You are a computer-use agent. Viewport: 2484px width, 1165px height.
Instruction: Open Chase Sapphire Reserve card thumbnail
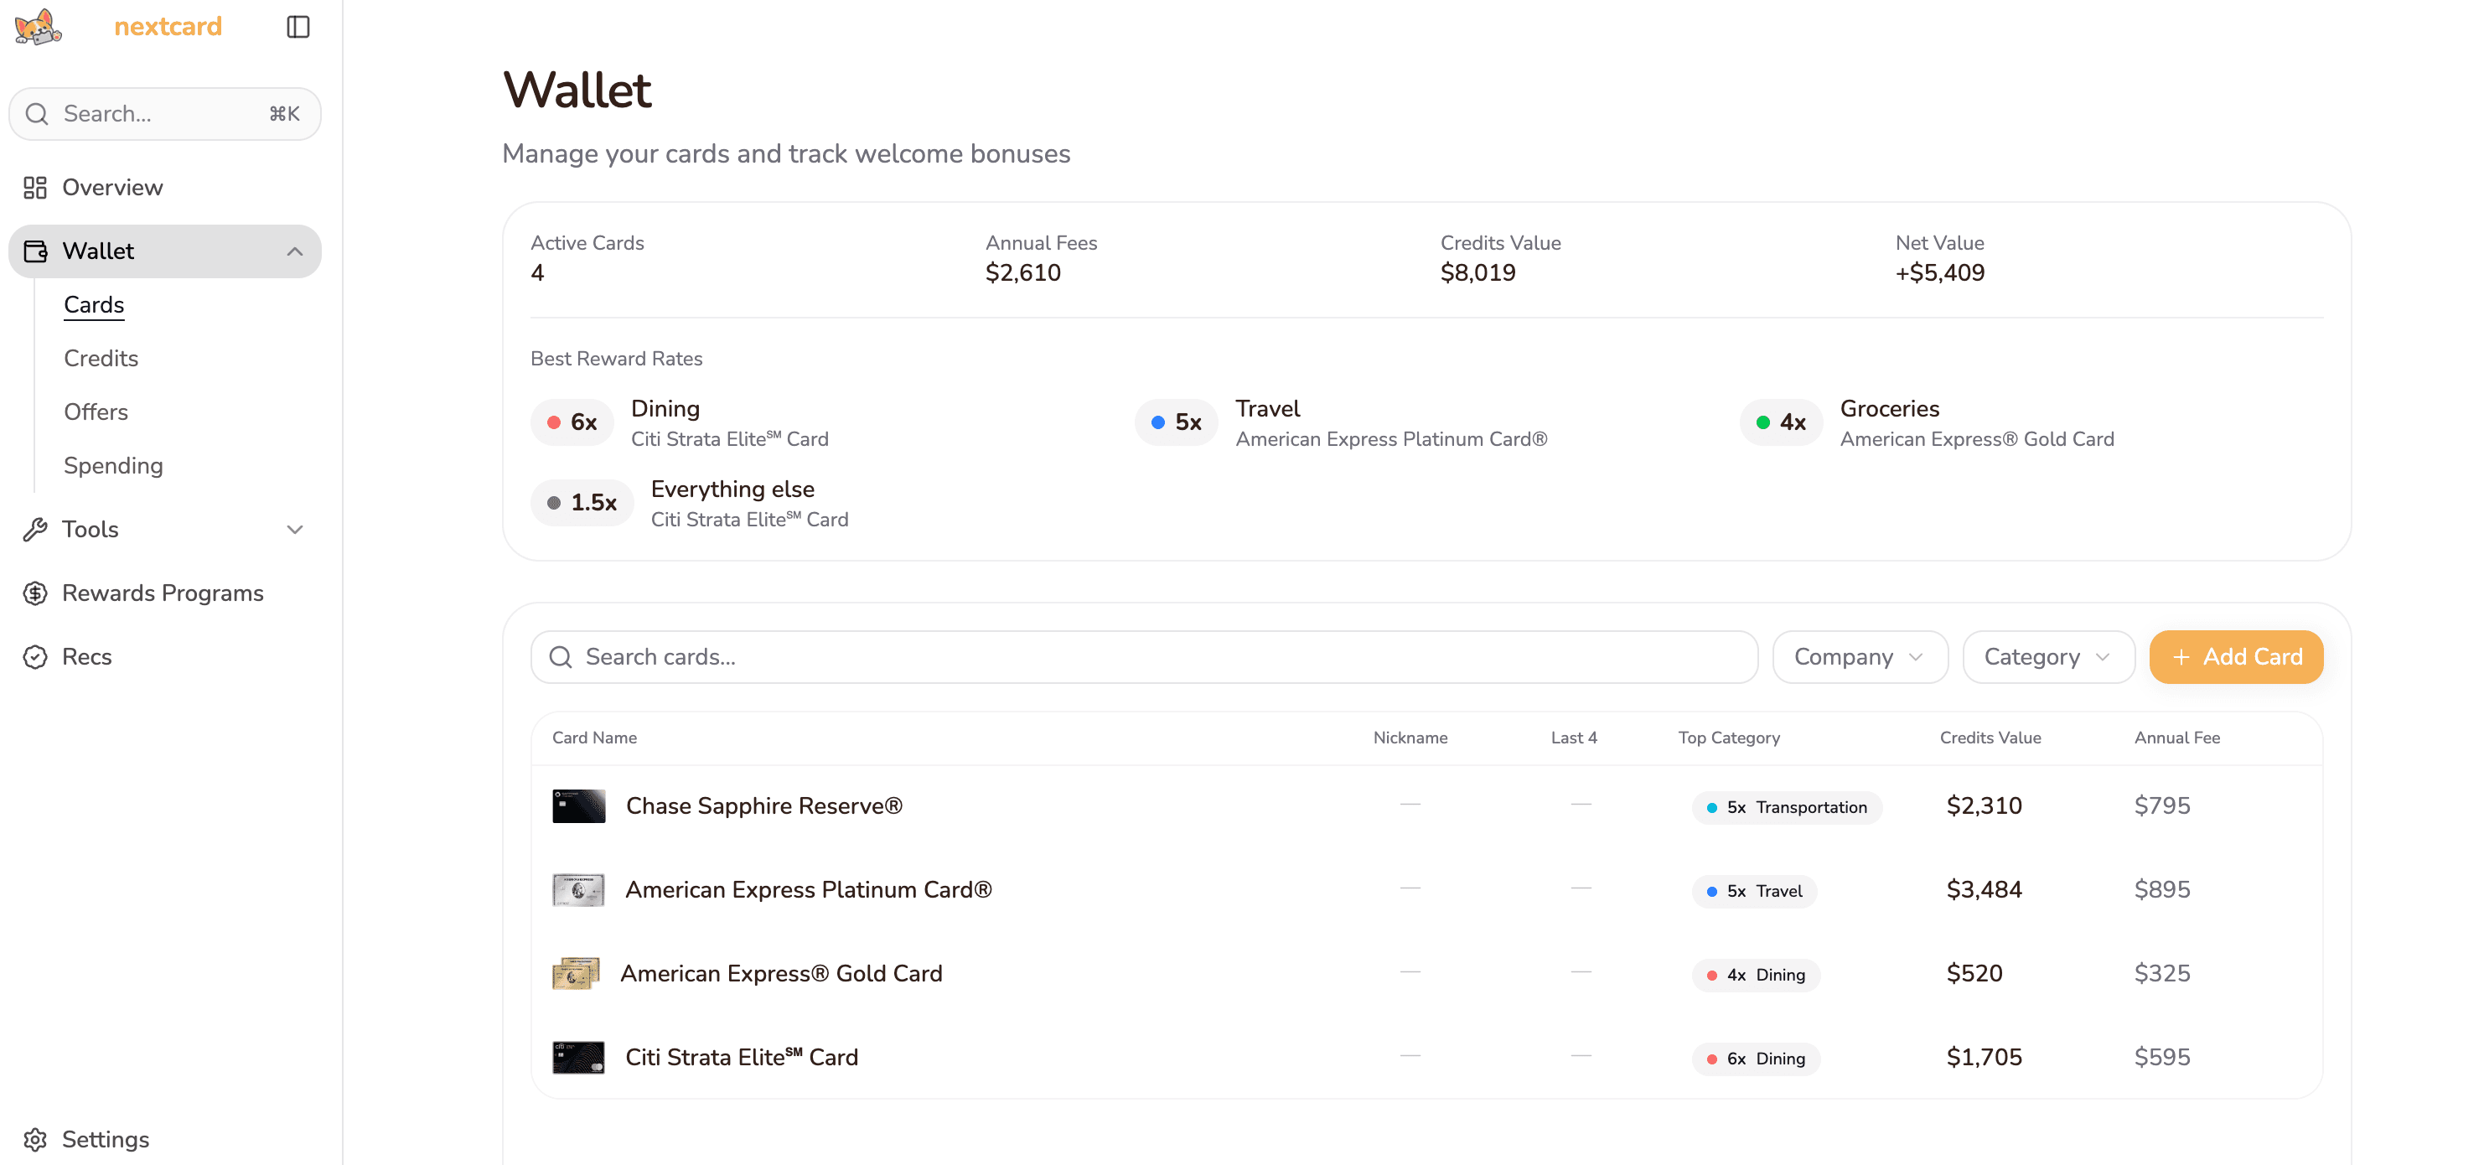coord(578,806)
